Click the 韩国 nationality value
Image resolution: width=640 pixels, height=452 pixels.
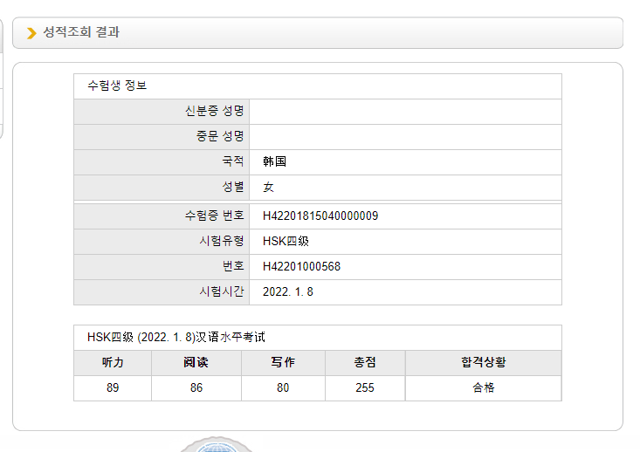pos(274,161)
